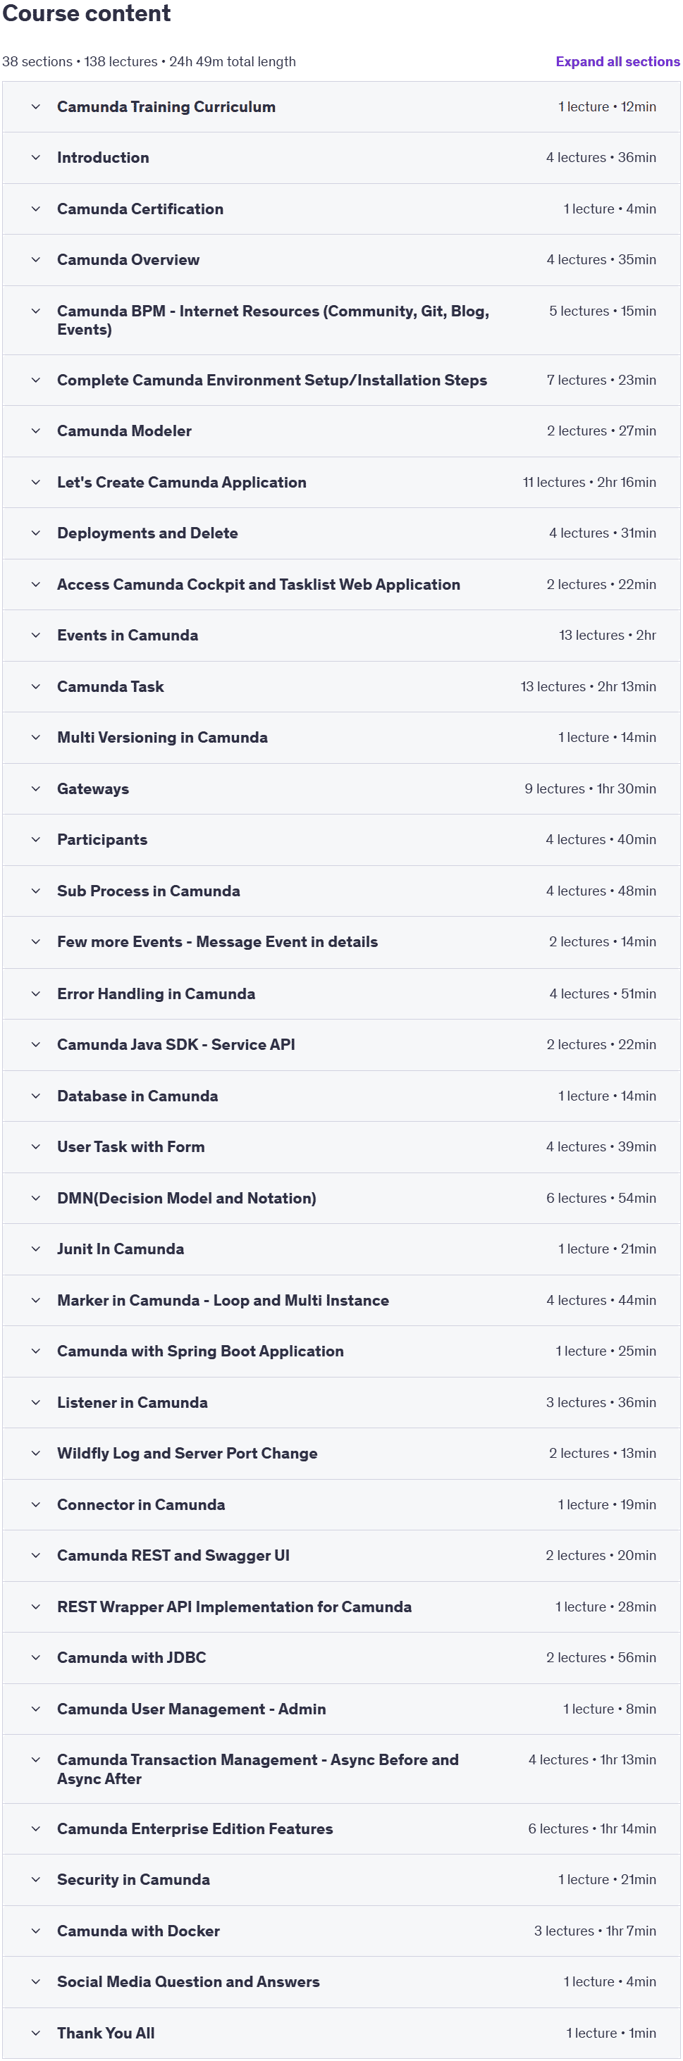The image size is (683, 2061).
Task: Click chevron next to Connector in Camunda
Action: (x=35, y=1505)
